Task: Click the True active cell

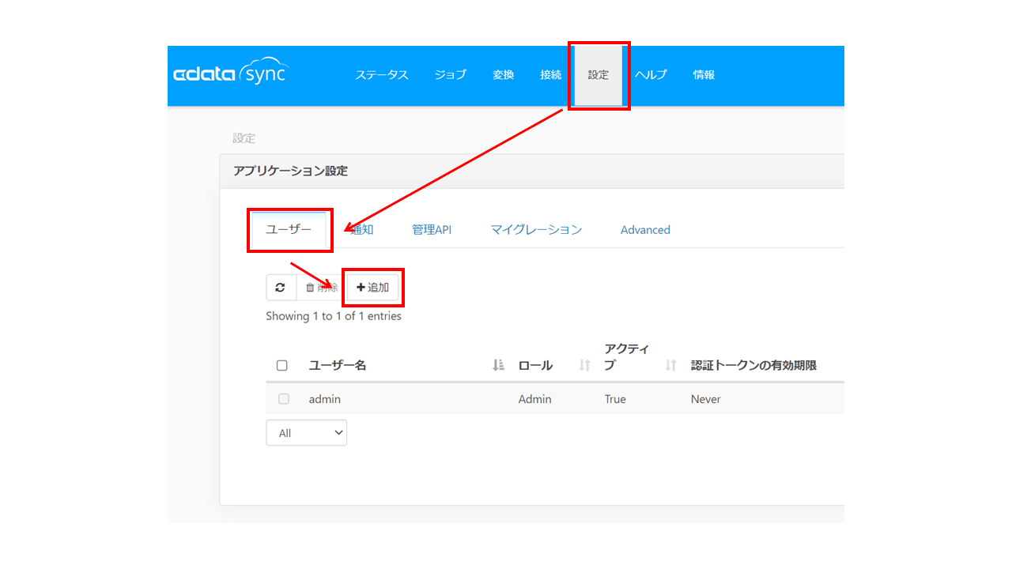Action: 615,399
